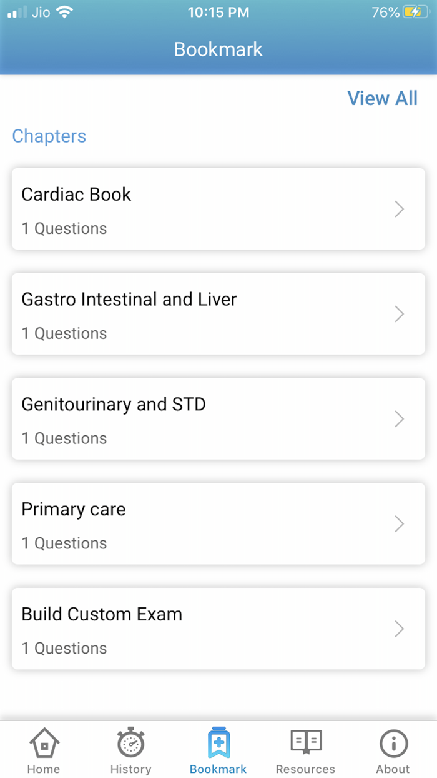The width and height of the screenshot is (437, 778).
Task: Expand the Gastro Intestinal and Liver chevron
Action: click(399, 314)
